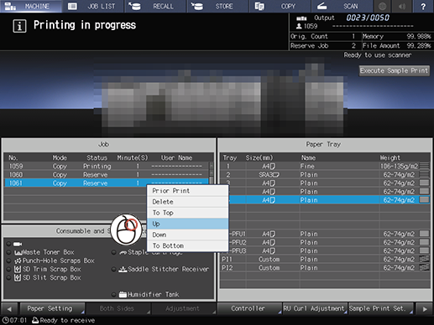The width and height of the screenshot is (434, 325).
Task: Select tray 1 Fine paper row
Action: 325,166
